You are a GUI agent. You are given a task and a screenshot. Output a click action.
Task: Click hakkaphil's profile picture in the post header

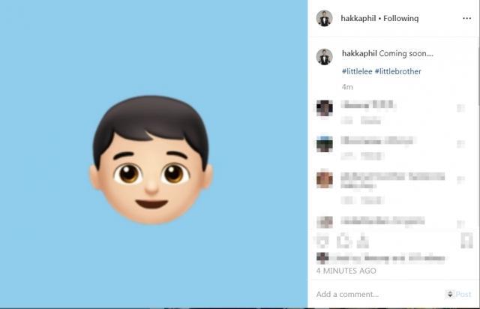(324, 18)
